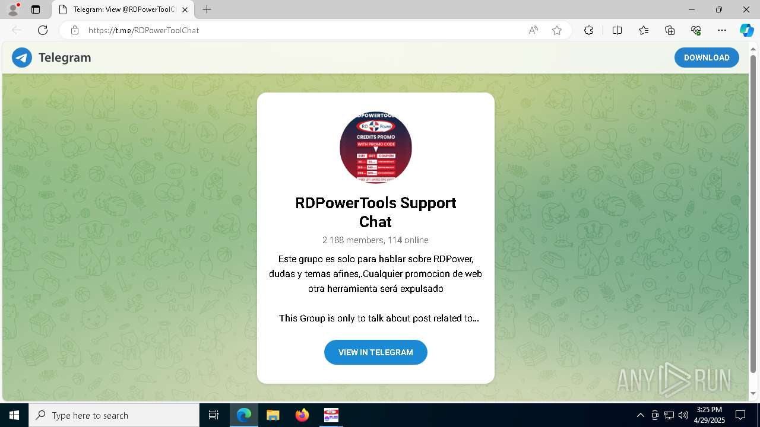The height and width of the screenshot is (427, 760).
Task: Refresh the current page
Action: [x=43, y=30]
